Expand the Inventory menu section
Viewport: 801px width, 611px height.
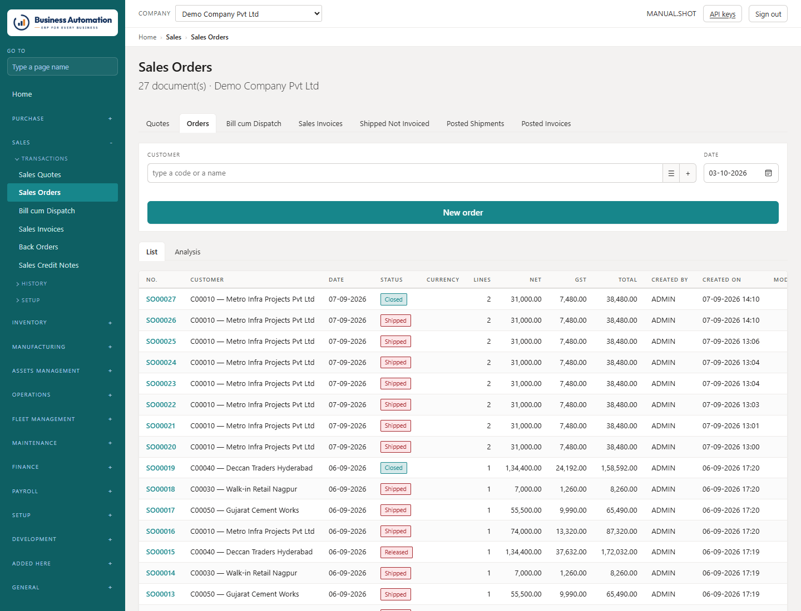click(62, 323)
